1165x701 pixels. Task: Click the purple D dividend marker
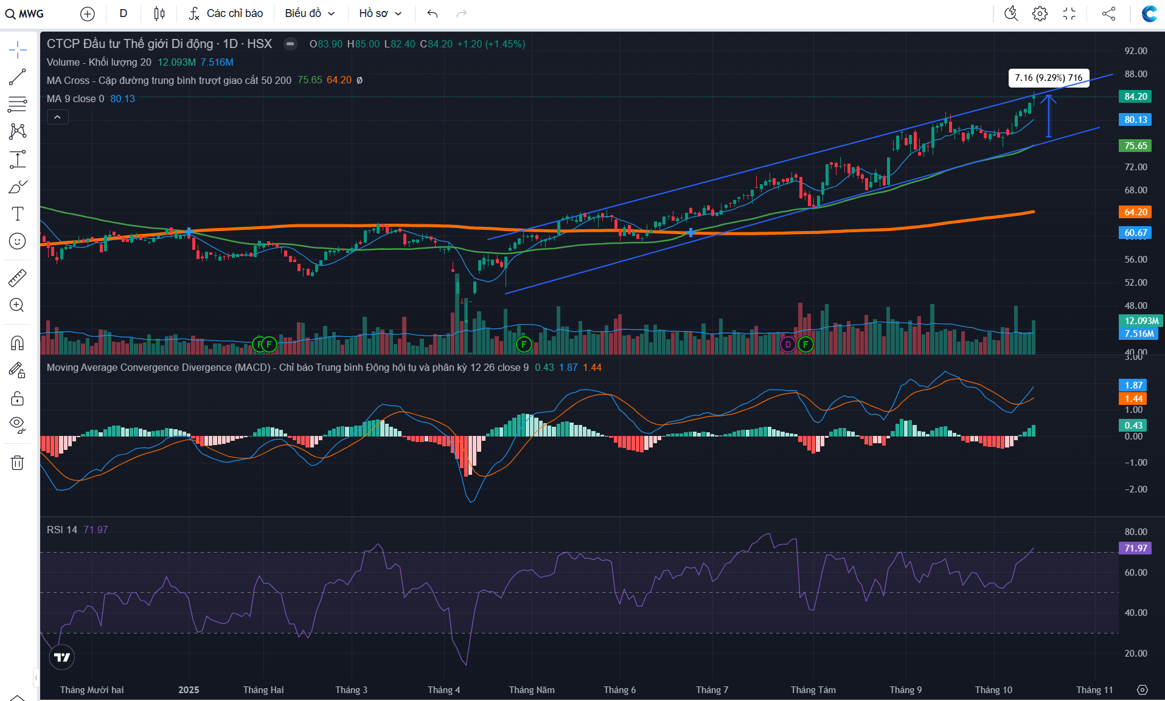pos(788,345)
